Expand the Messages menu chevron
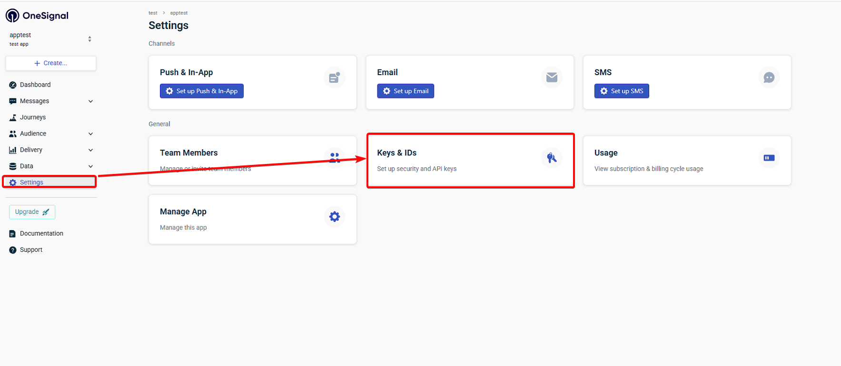This screenshot has height=366, width=841. tap(90, 101)
